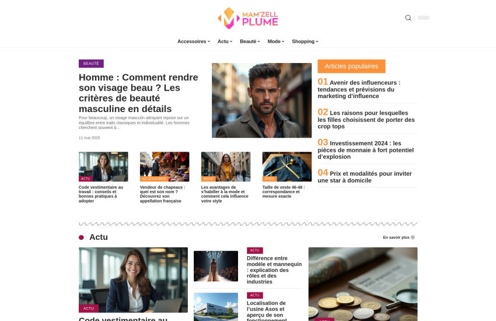Click the ACCESSOIRES tag on hat image
The width and height of the screenshot is (496, 321).
click(x=154, y=179)
